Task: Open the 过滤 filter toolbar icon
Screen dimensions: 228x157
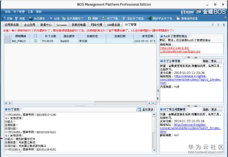Action: [51, 19]
